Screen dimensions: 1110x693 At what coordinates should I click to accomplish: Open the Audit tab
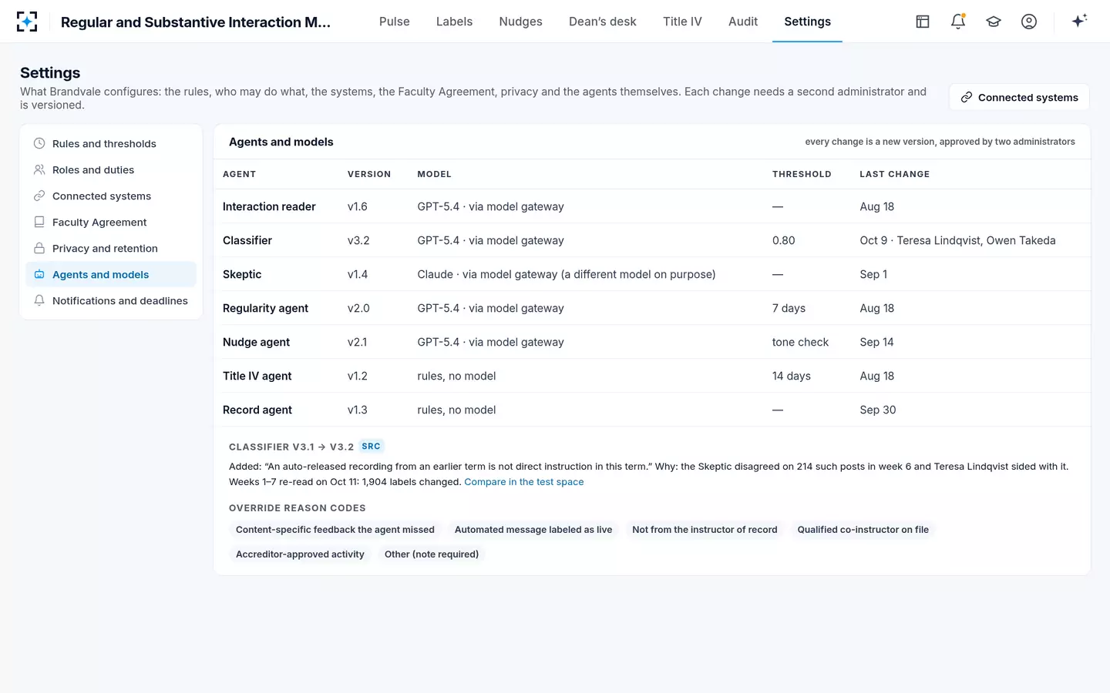point(743,22)
